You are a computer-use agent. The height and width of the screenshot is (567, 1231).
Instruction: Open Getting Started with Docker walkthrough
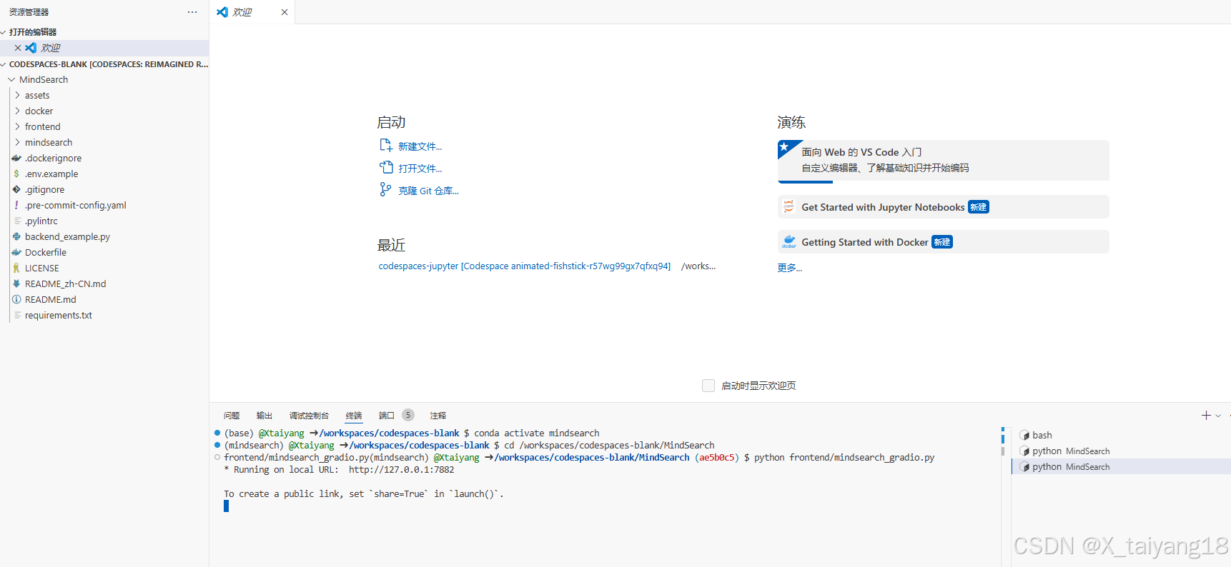pyautogui.click(x=944, y=242)
